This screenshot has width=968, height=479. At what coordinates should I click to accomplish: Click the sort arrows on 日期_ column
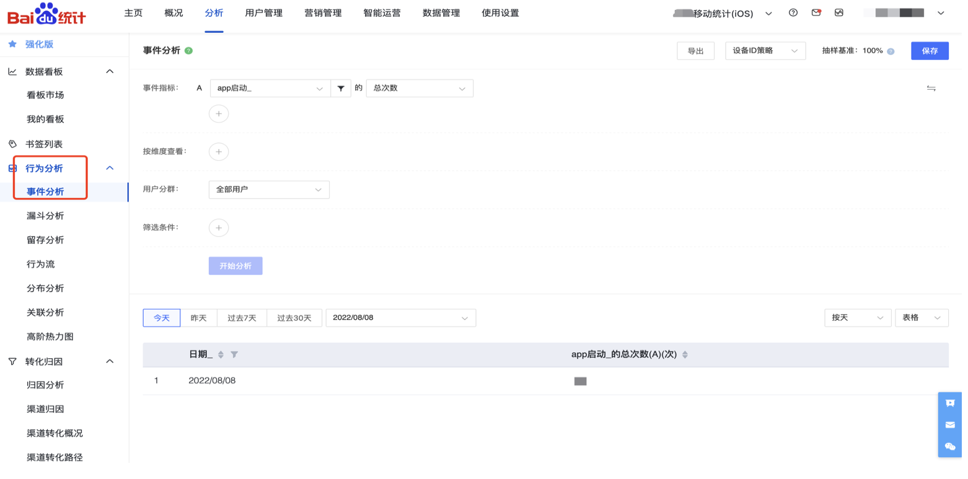(x=221, y=355)
